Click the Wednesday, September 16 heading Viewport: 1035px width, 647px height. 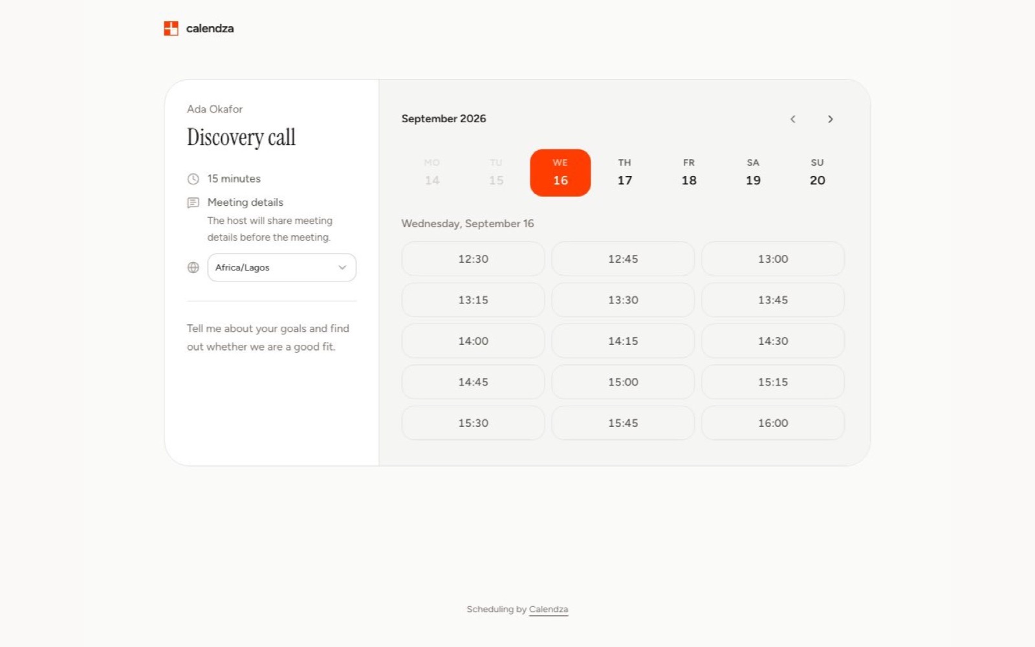coord(468,223)
